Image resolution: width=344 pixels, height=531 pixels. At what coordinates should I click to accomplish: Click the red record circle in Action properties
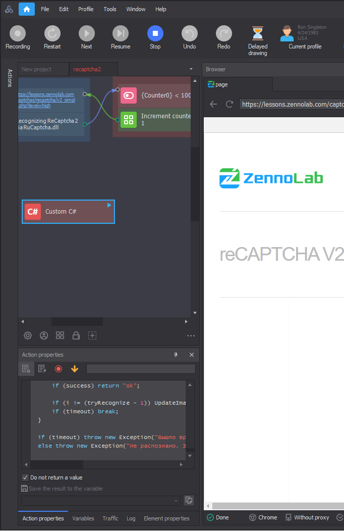59,369
